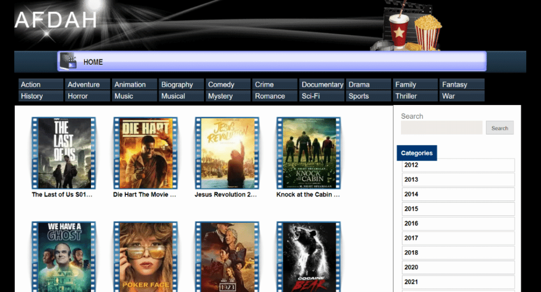541x292 pixels.
Task: Click the 'Die Hart The Movie' title link
Action: click(144, 194)
